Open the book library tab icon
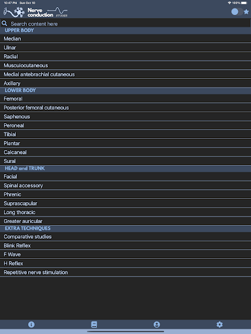This screenshot has height=334, width=251. 94,324
